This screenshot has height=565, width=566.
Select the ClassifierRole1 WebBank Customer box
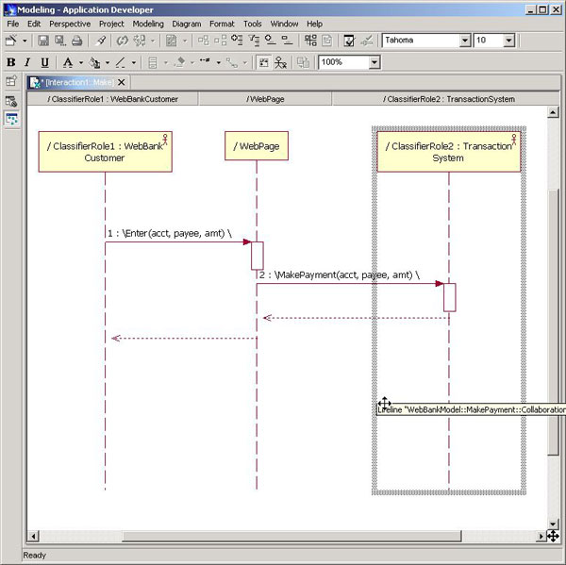105,152
